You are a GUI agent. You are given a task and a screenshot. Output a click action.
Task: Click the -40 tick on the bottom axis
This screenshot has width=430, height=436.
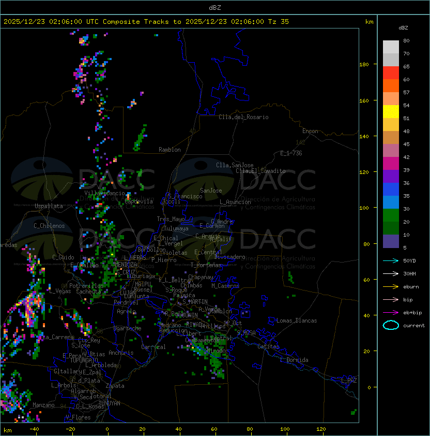(x=34, y=429)
